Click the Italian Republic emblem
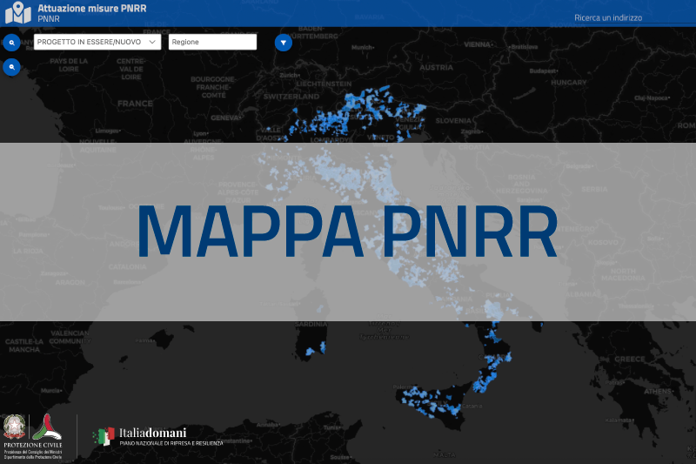Viewport: 696px width, 464px height. click(15, 427)
